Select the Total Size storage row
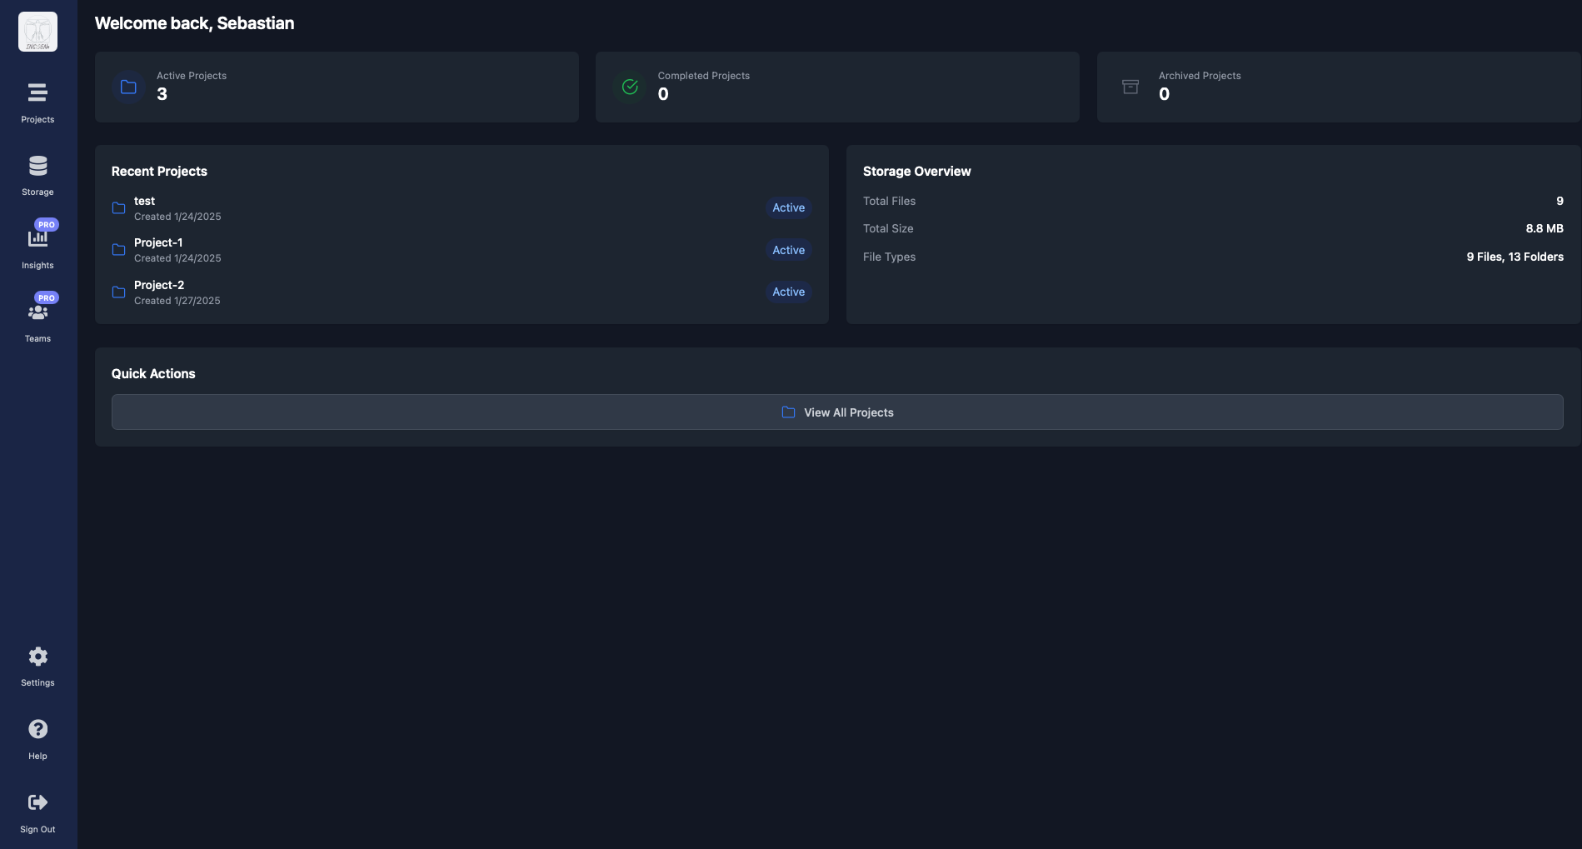The height and width of the screenshot is (849, 1582). point(1212,229)
